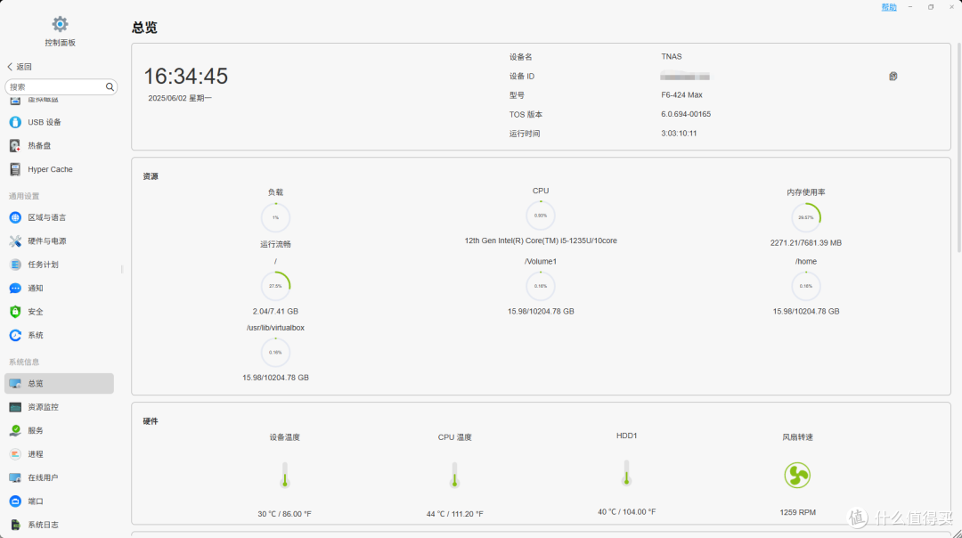962x538 pixels.
Task: Click the search magnifier icon
Action: tap(110, 87)
